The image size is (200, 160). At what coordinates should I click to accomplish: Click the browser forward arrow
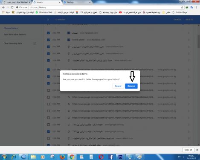click(x=8, y=7)
